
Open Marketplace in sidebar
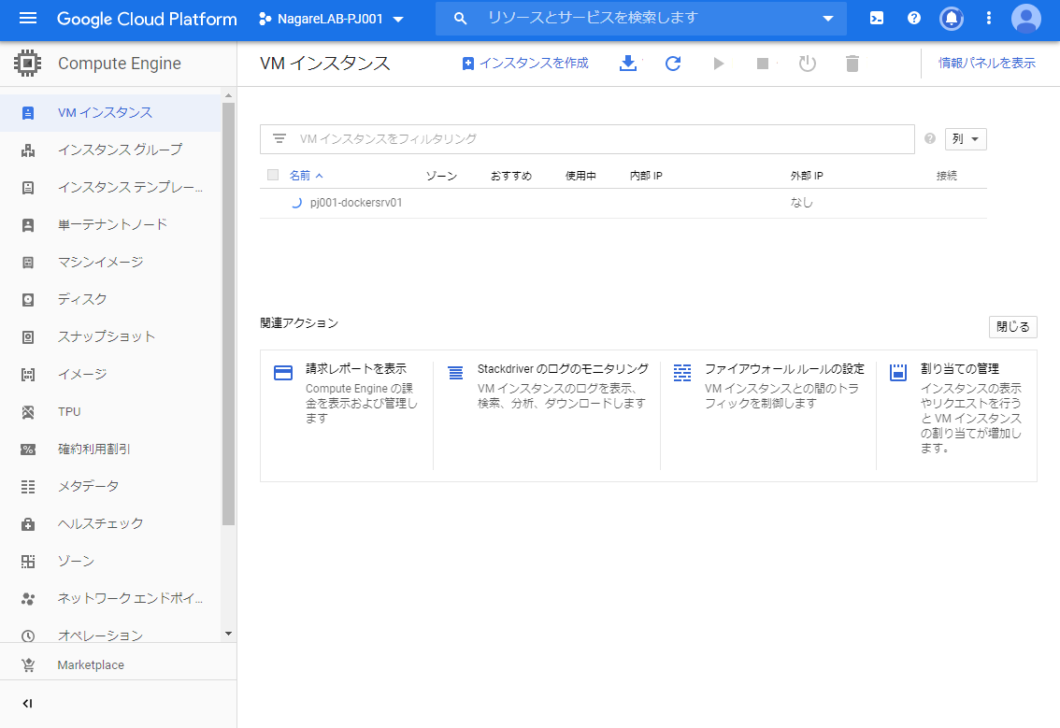point(119,665)
